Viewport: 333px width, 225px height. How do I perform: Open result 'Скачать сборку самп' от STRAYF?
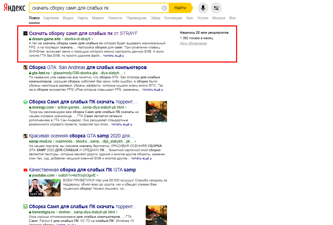[x=83, y=34]
